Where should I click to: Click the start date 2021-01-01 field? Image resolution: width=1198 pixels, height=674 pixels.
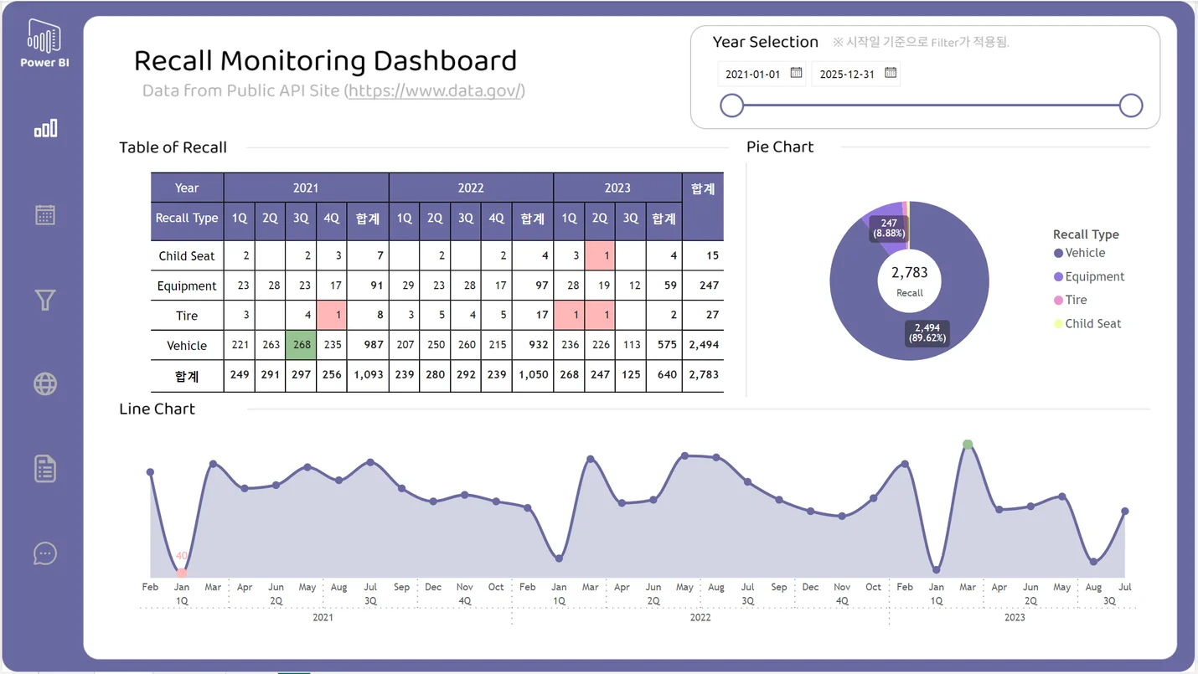[x=752, y=74]
